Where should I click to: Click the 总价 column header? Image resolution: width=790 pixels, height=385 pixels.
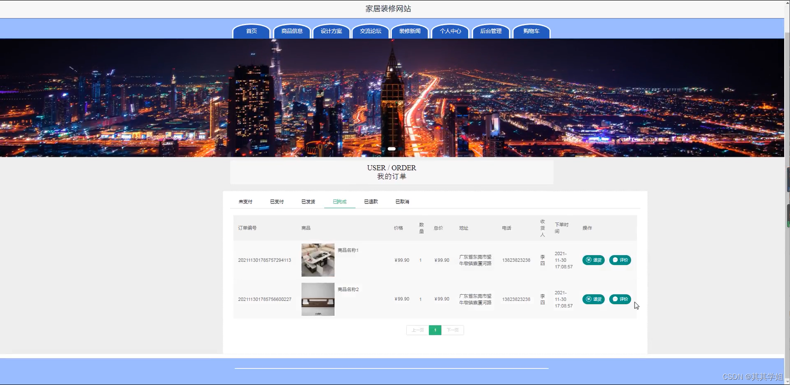click(x=438, y=228)
